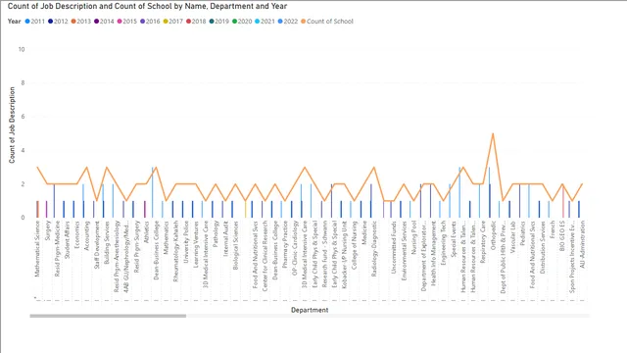Select the 2018 legend label
Screen dimensions: 627x353
(x=199, y=22)
